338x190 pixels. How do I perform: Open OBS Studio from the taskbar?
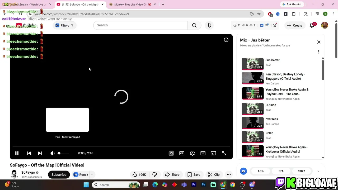[x=242, y=185]
